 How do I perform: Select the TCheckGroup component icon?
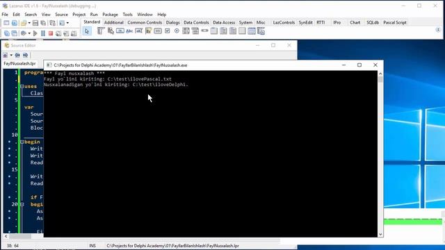pos(233,31)
